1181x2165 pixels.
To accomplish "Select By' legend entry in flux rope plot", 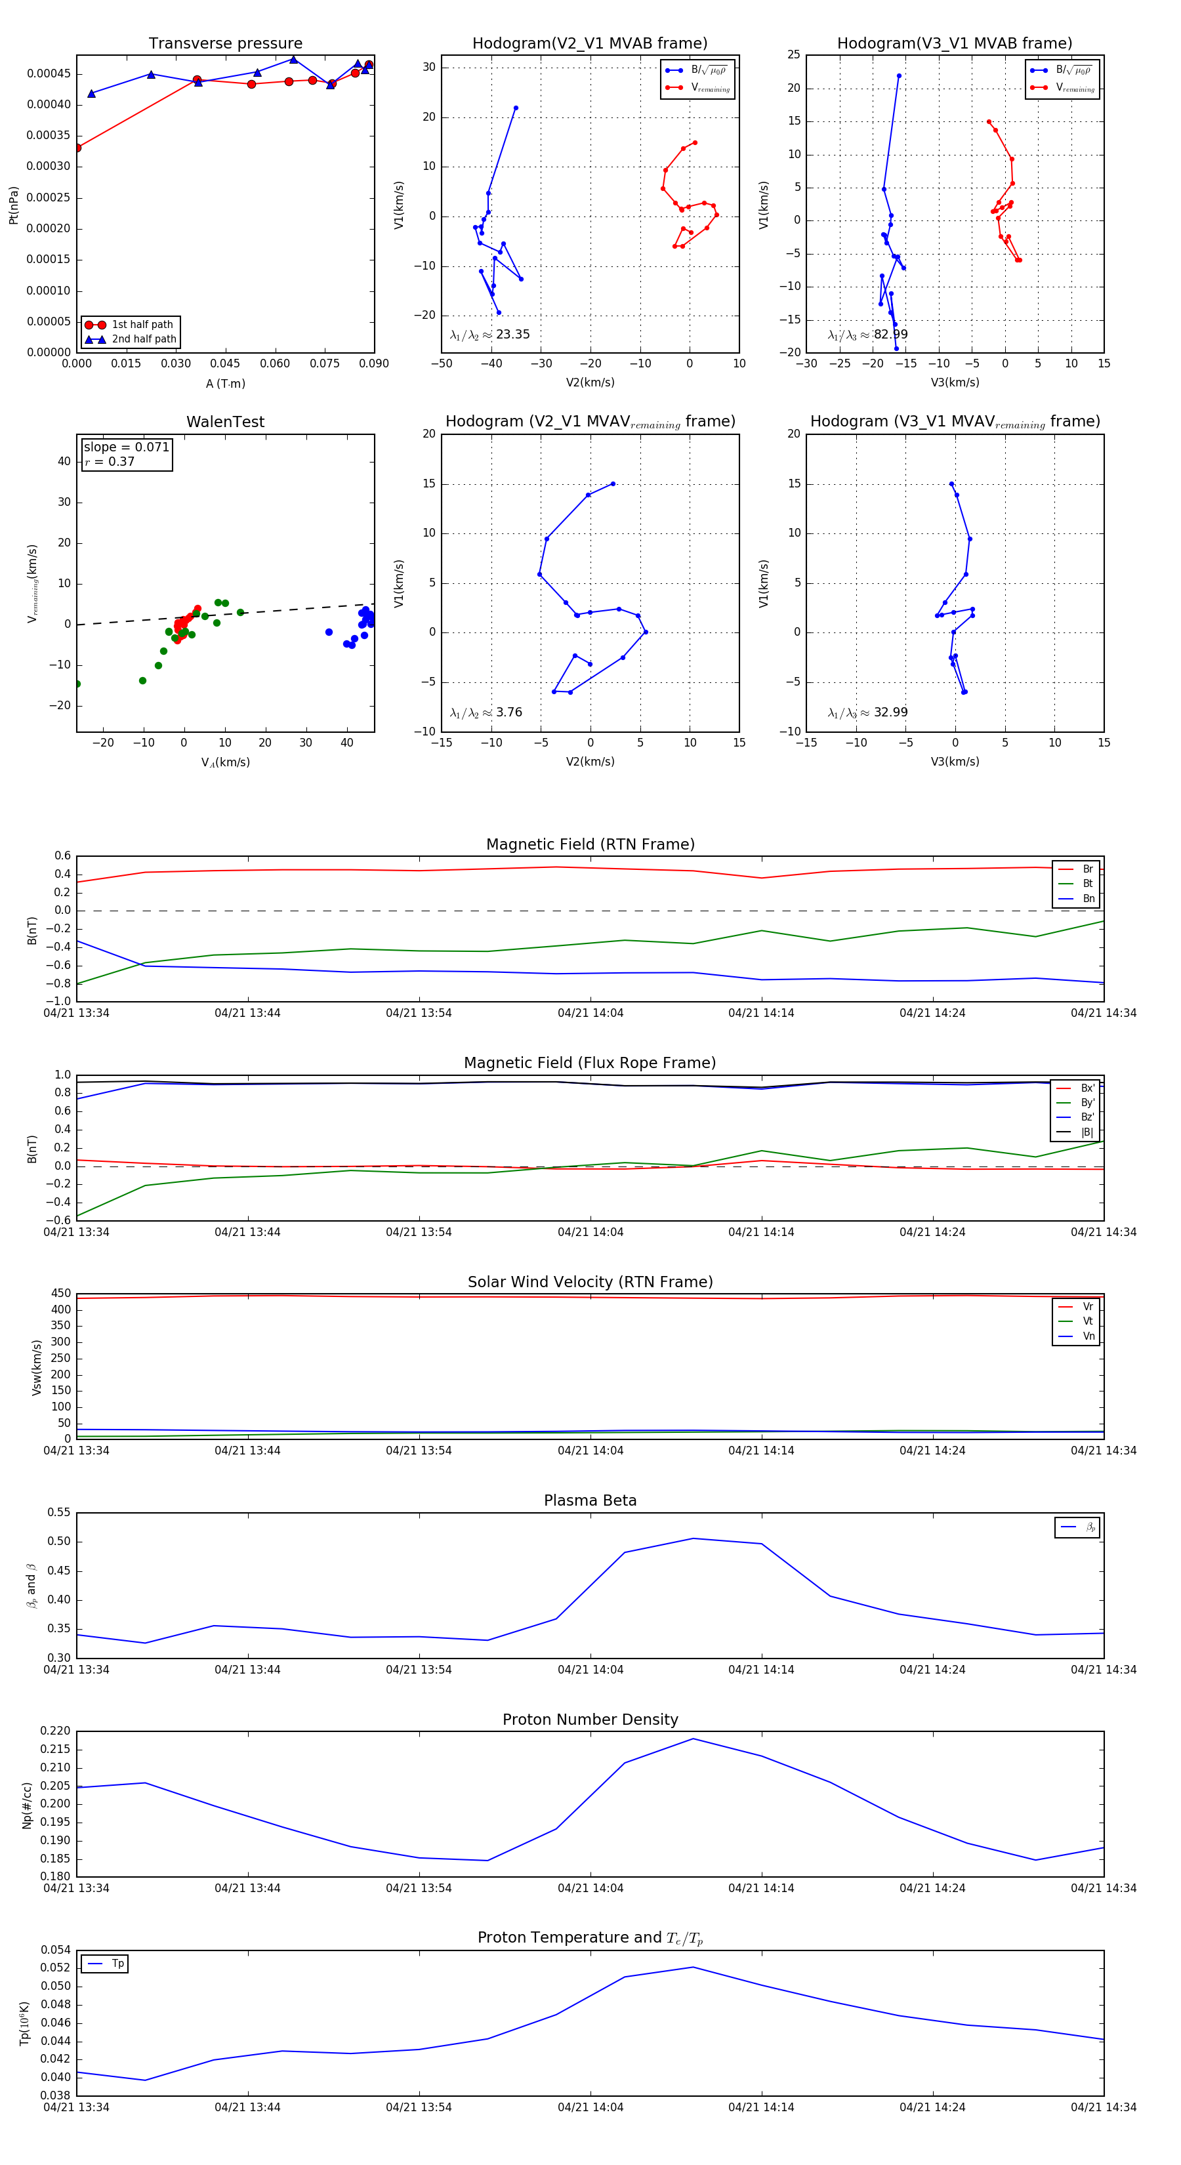I will [1075, 1103].
